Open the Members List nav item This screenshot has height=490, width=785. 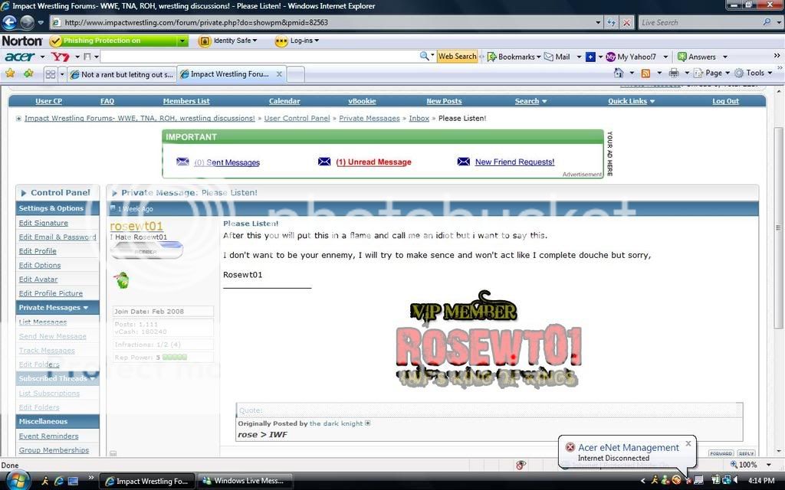pyautogui.click(x=186, y=101)
